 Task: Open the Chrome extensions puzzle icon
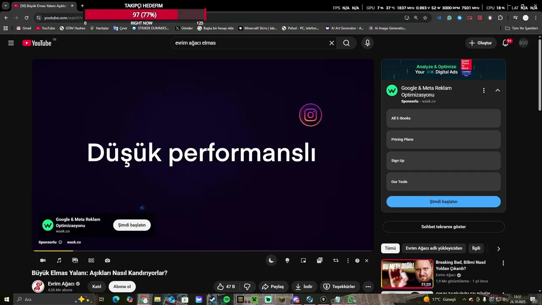tap(500, 18)
